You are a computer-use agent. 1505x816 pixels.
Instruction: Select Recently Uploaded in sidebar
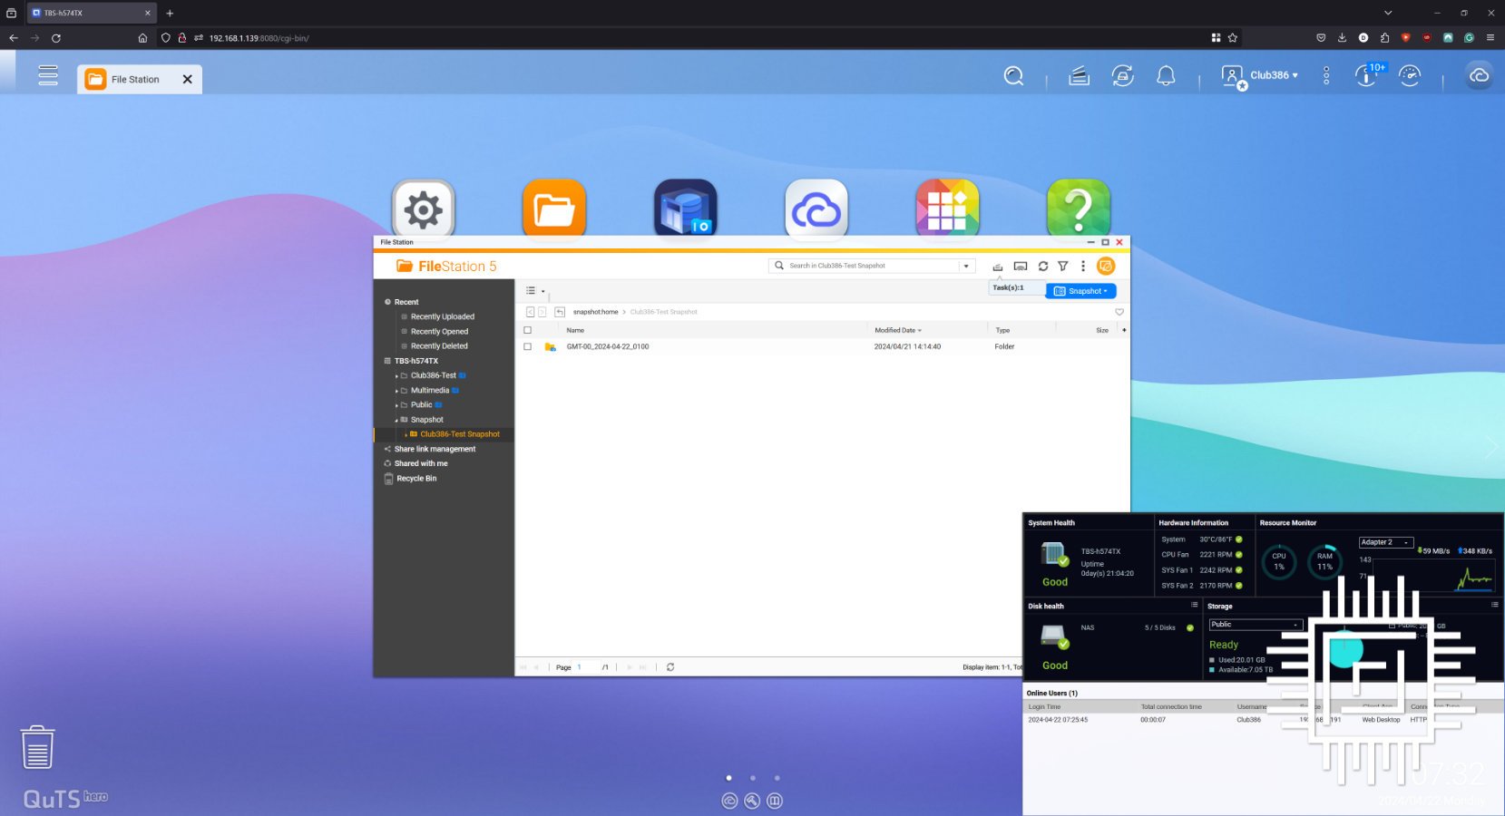(443, 316)
